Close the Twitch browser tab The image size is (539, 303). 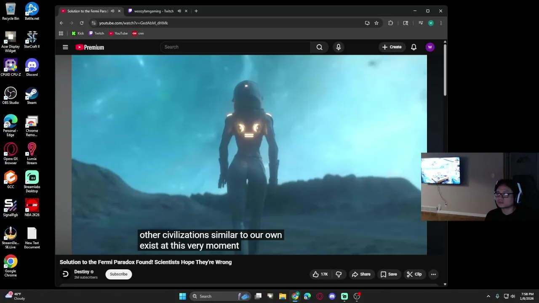click(x=186, y=11)
